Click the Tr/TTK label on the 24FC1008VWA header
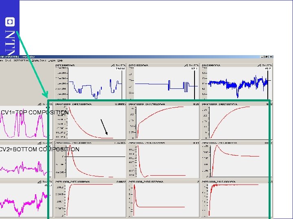 point(120,65)
